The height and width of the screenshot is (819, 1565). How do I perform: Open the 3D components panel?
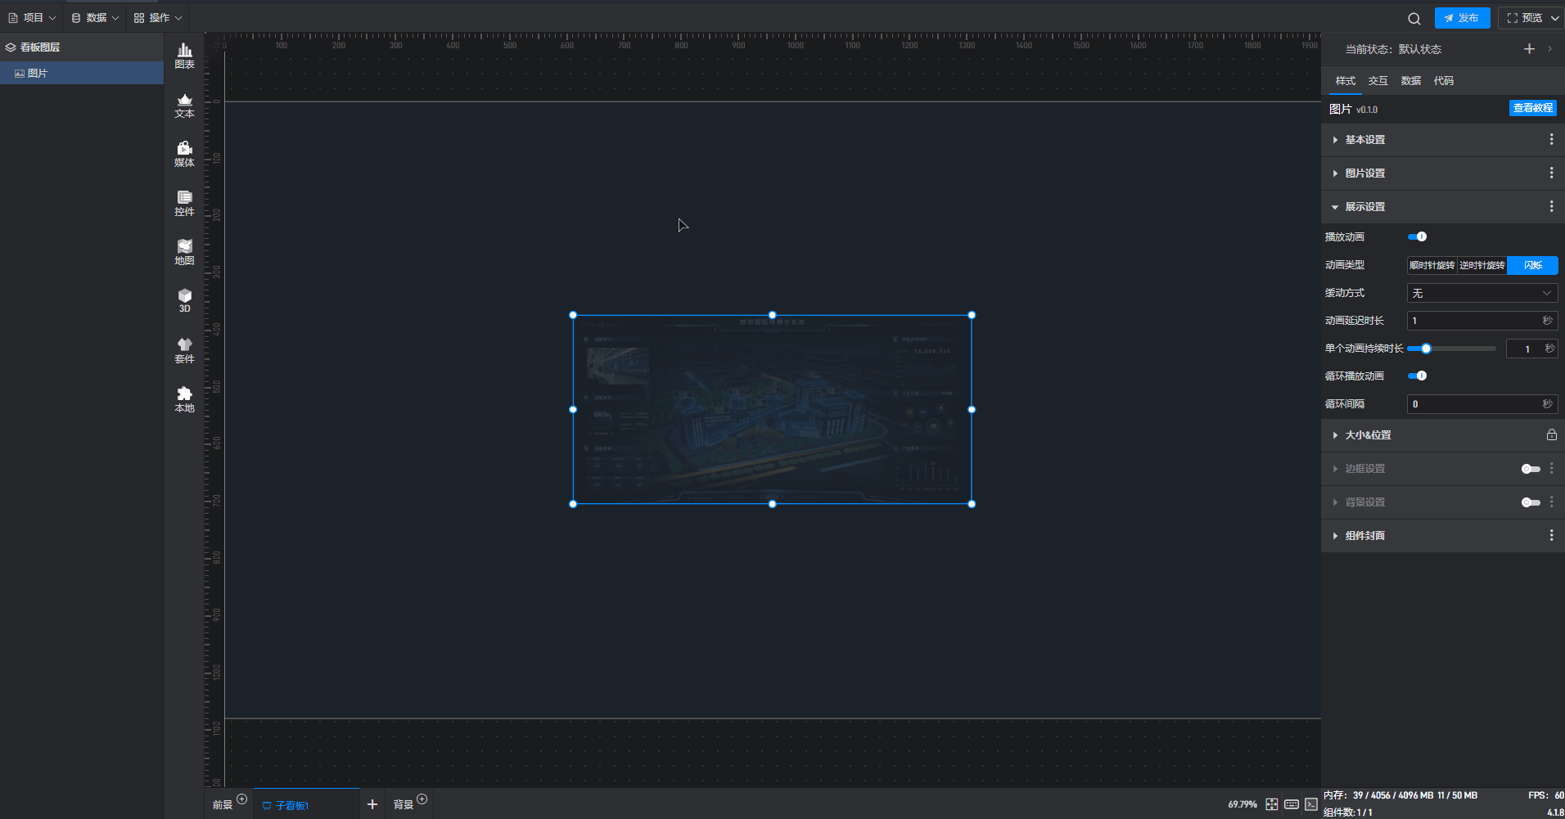coord(184,300)
